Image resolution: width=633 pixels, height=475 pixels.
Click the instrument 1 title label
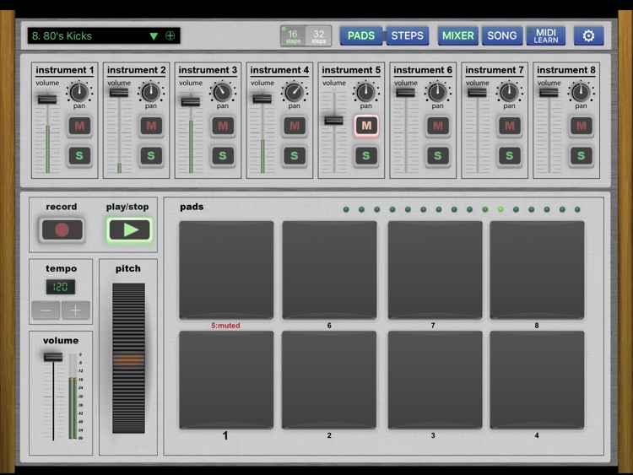pyautogui.click(x=65, y=70)
